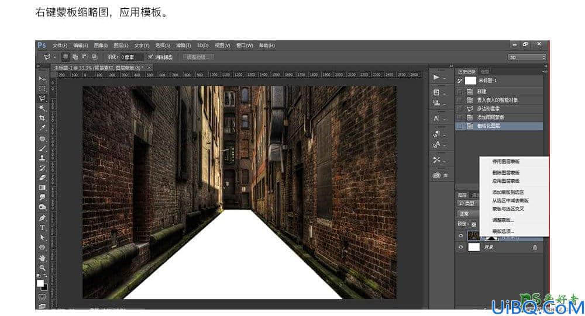Open the 图层(L) menu
The image size is (585, 316).
click(x=121, y=46)
